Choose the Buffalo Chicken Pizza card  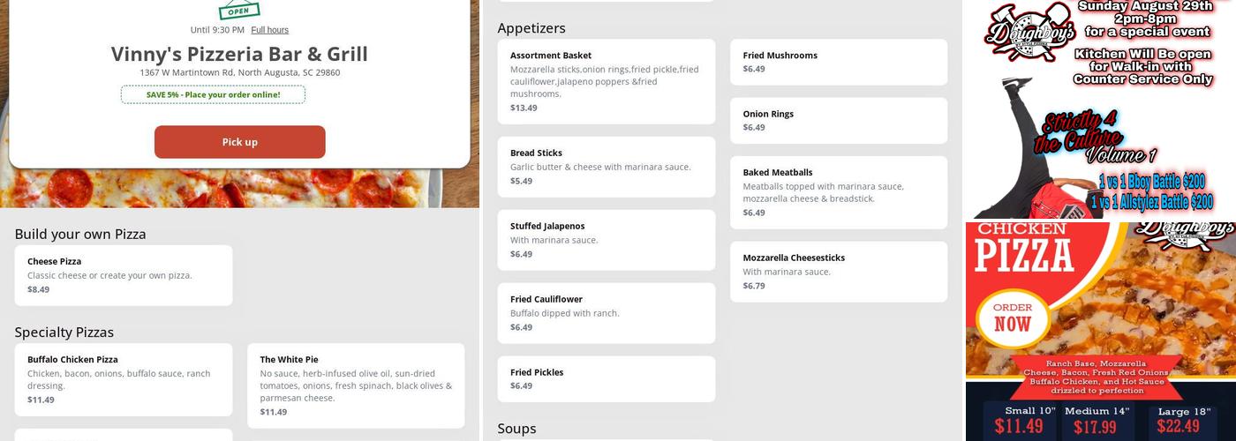point(124,379)
